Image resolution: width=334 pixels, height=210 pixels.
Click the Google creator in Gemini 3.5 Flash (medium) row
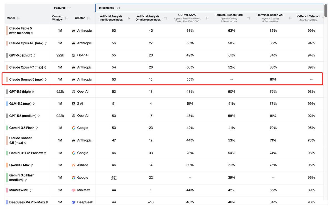(x=83, y=178)
